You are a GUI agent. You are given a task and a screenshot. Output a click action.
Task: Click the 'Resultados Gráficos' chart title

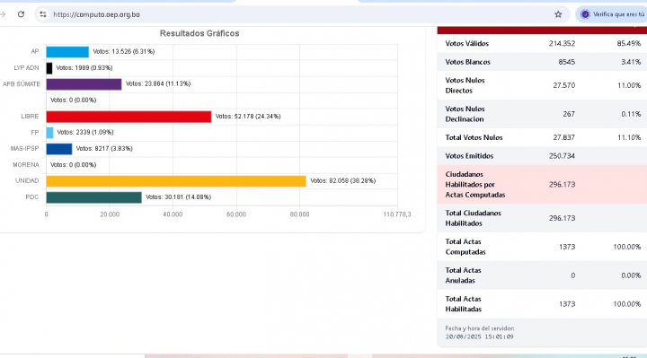point(199,33)
